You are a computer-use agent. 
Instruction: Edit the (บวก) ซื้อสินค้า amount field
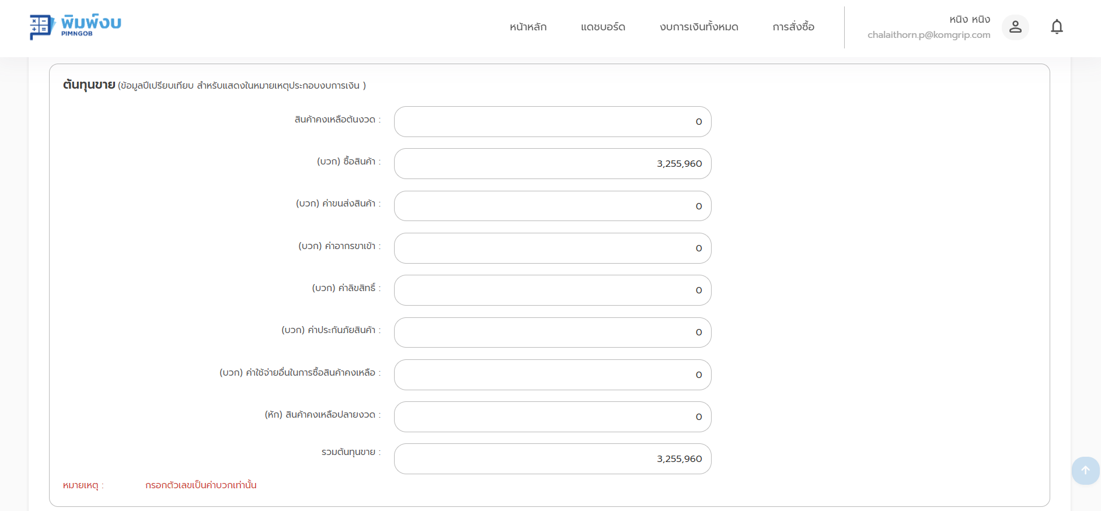pos(552,163)
